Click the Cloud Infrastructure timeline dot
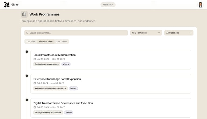The height and width of the screenshot is (119, 207). click(x=27, y=52)
